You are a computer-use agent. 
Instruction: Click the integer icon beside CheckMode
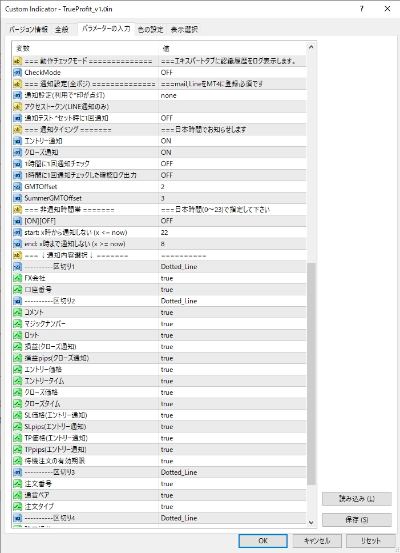coord(18,73)
